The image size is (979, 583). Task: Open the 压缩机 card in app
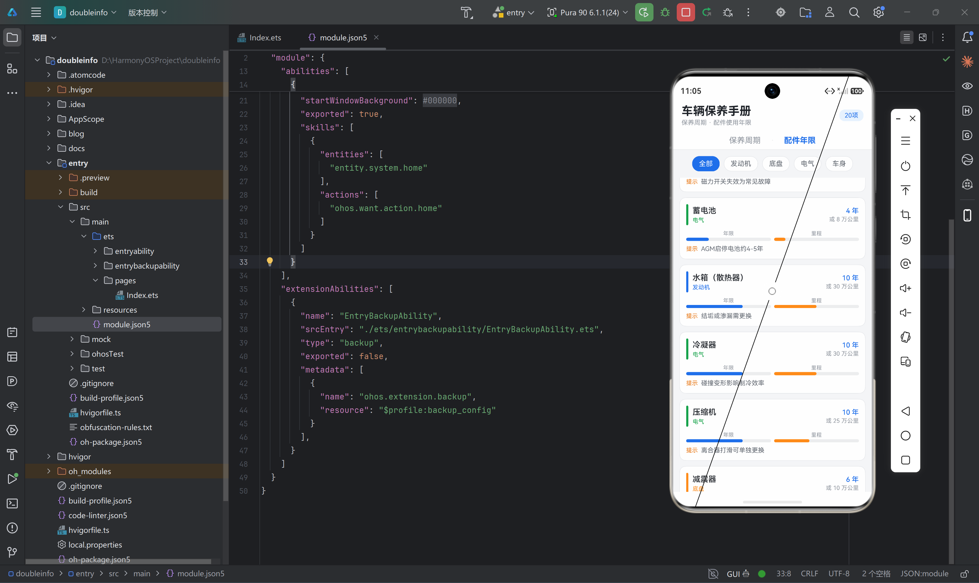pyautogui.click(x=772, y=430)
